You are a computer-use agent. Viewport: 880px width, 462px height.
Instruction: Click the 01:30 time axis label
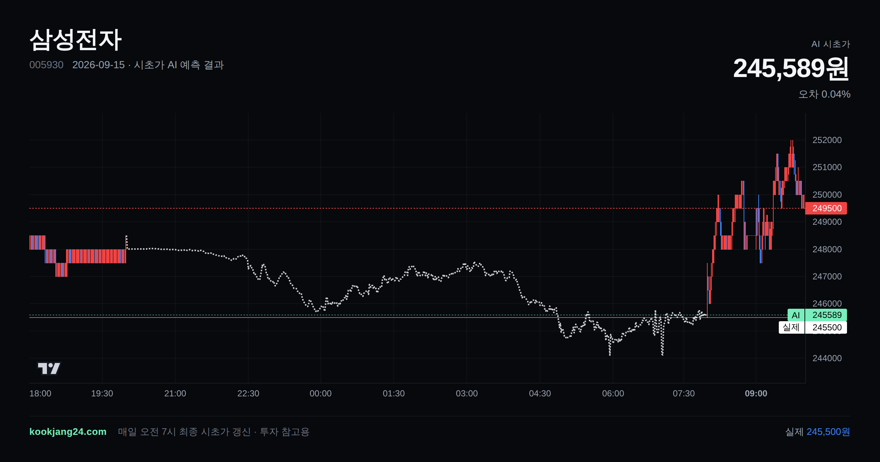coord(394,393)
